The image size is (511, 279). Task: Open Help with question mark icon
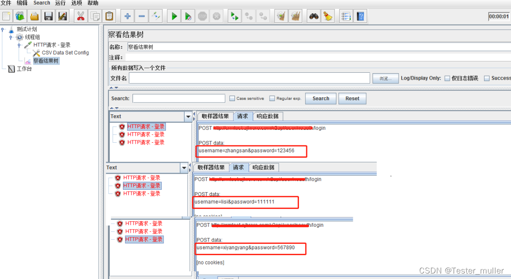click(361, 16)
